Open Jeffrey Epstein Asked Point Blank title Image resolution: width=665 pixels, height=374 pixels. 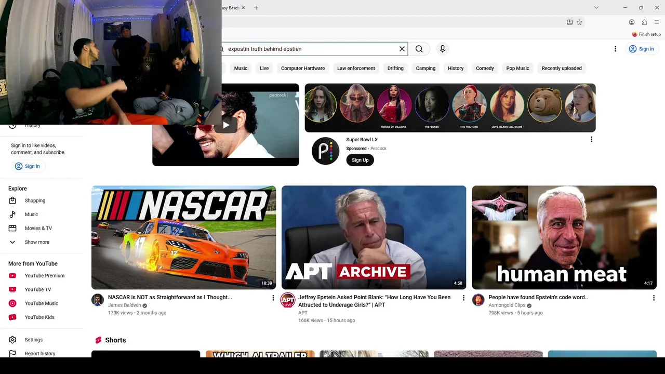pos(374,301)
